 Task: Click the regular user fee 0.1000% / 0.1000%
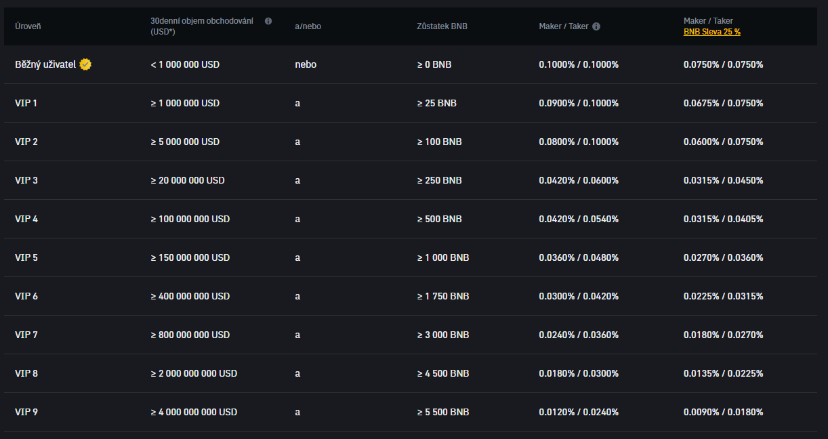[x=579, y=64]
